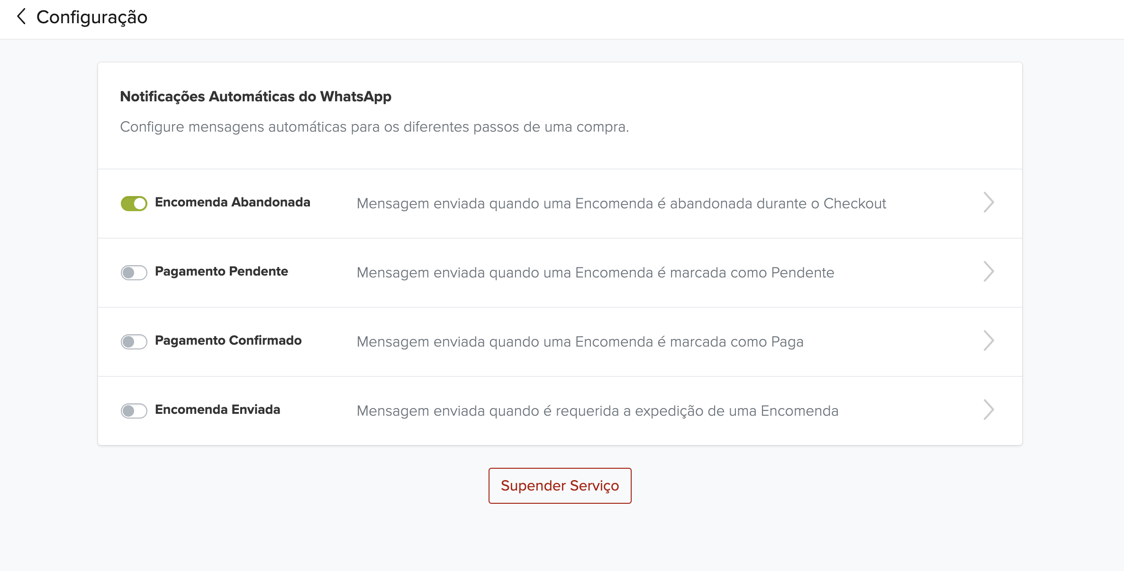The image size is (1124, 571).
Task: Enable the Pagamento Pendente toggle
Action: point(134,273)
